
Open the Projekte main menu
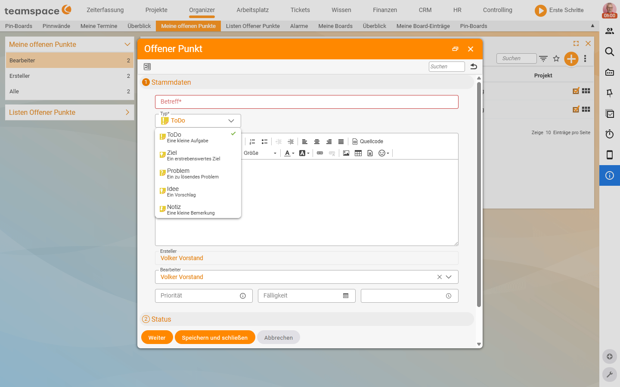[156, 10]
